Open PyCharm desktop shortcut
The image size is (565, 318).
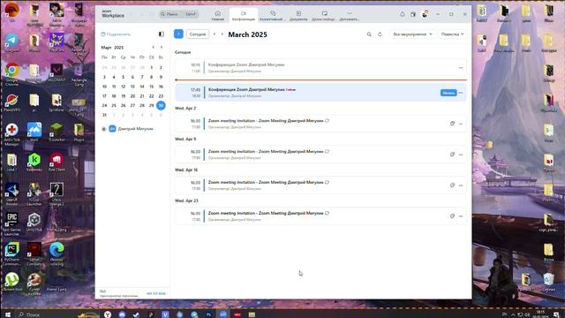pos(11,254)
